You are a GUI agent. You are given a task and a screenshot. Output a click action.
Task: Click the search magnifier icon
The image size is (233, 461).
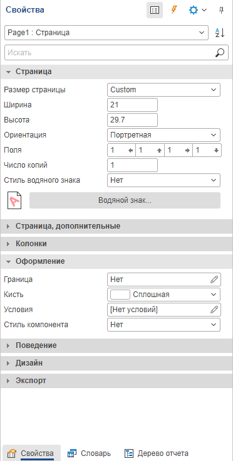click(x=220, y=53)
